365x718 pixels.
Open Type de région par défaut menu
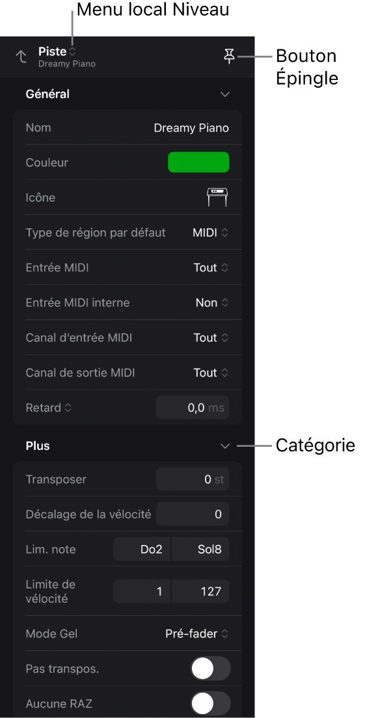[x=210, y=233]
